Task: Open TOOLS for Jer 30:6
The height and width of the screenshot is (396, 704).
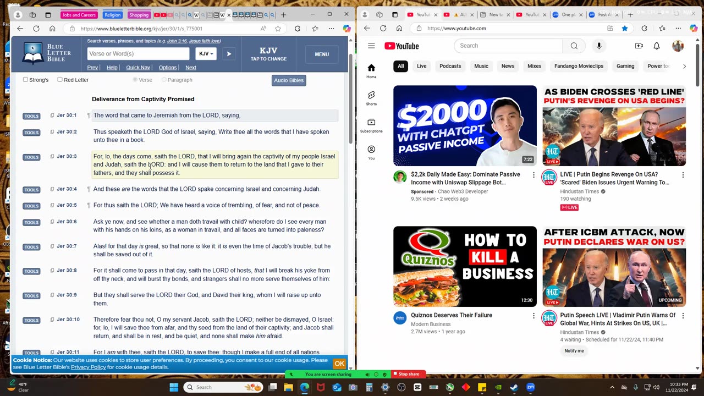Action: point(31,222)
